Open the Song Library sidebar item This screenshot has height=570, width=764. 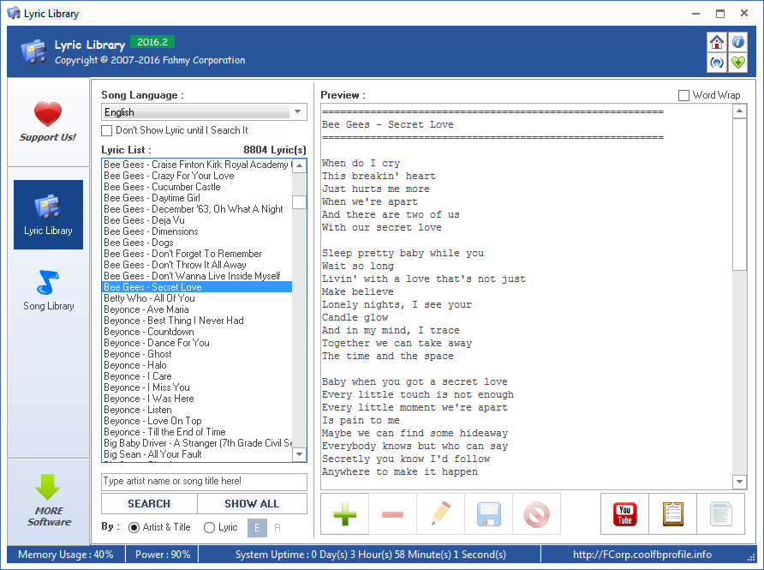coord(48,291)
